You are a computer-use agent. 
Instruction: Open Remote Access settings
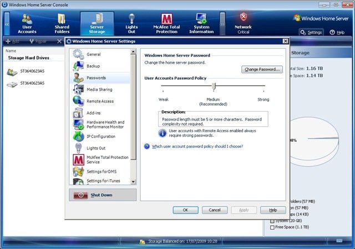pos(100,101)
